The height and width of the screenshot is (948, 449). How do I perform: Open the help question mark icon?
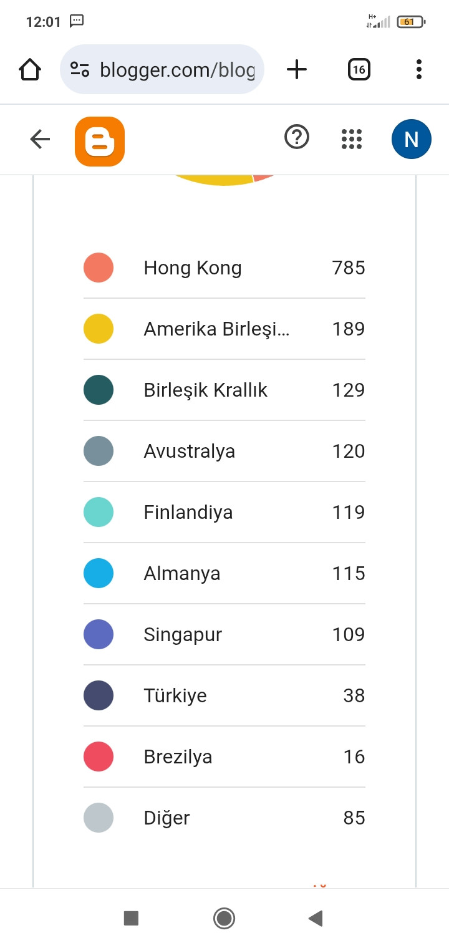297,137
